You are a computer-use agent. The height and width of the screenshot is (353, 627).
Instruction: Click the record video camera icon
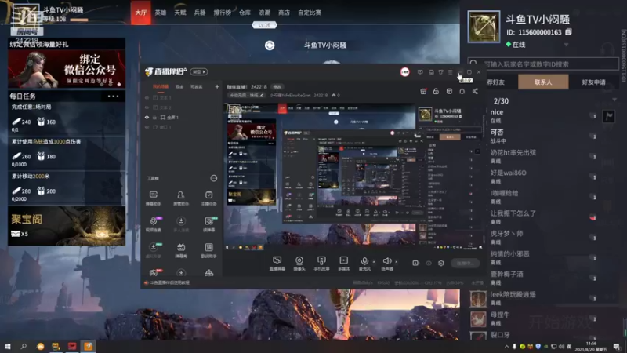pos(416,263)
